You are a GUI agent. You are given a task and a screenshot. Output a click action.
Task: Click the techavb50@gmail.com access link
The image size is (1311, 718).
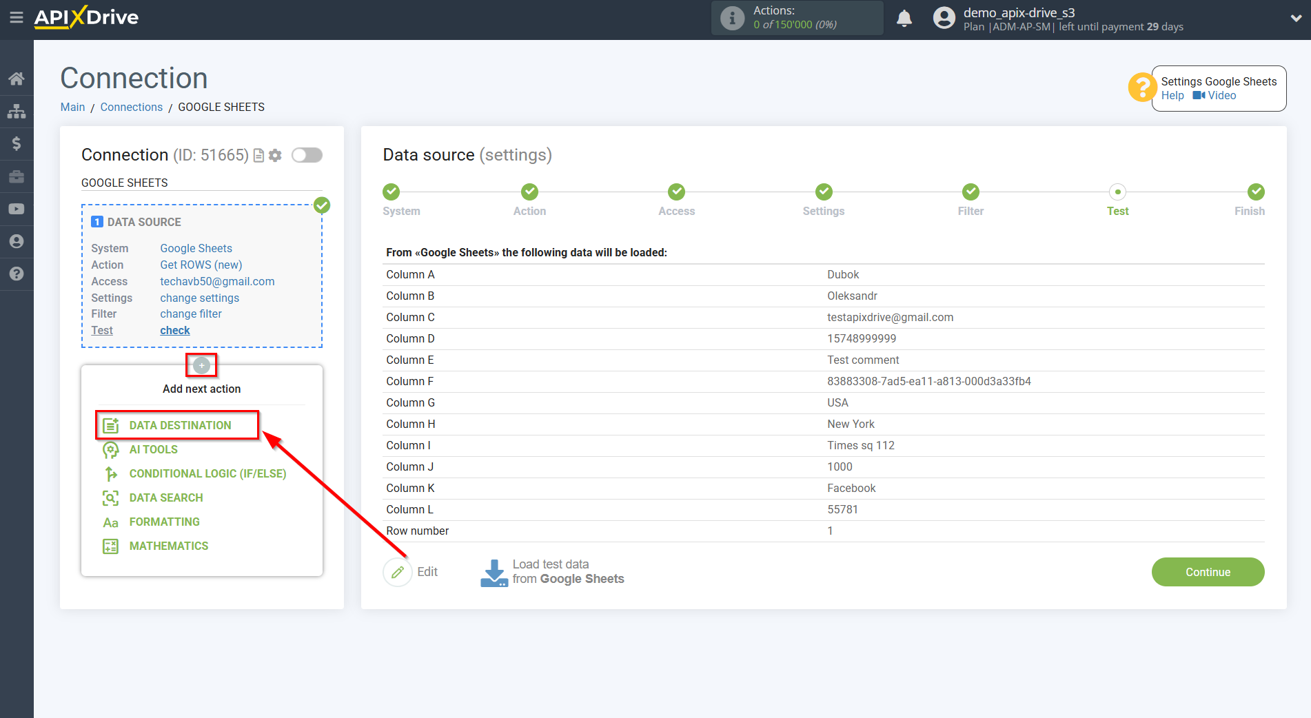click(217, 281)
